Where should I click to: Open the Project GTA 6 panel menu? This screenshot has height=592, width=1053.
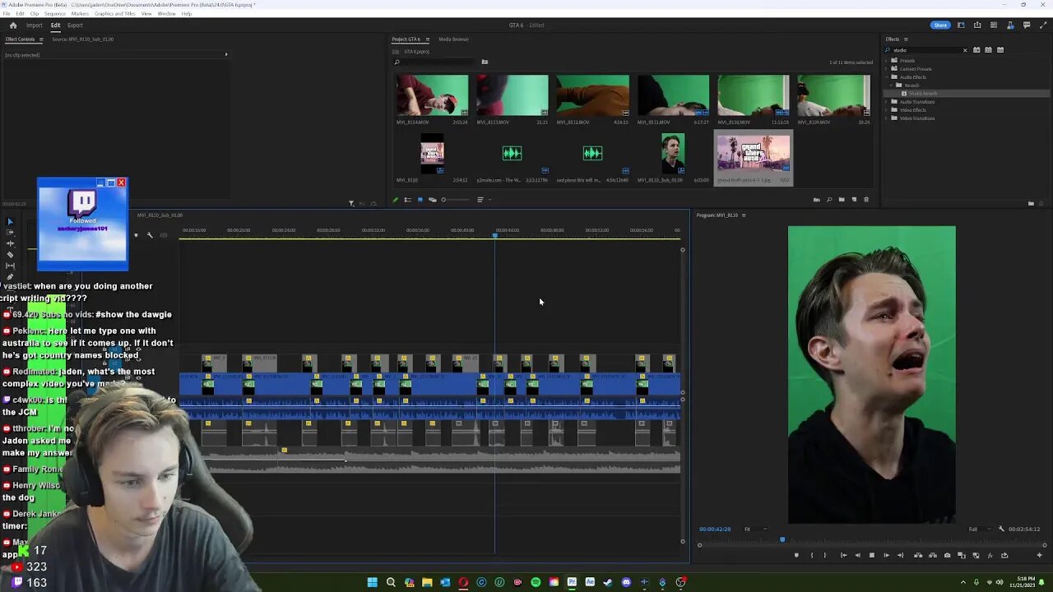tap(427, 39)
